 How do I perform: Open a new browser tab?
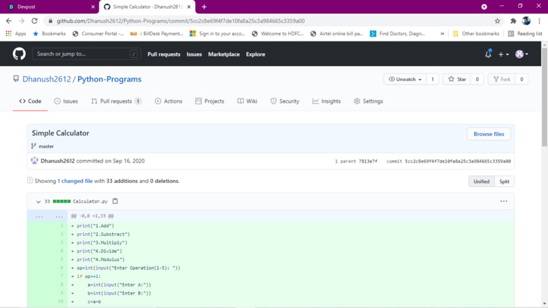pos(204,7)
